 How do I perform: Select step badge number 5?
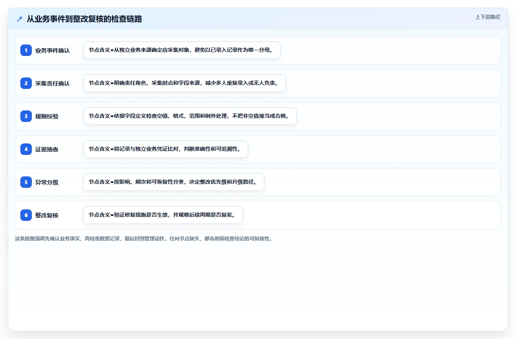[x=26, y=182]
